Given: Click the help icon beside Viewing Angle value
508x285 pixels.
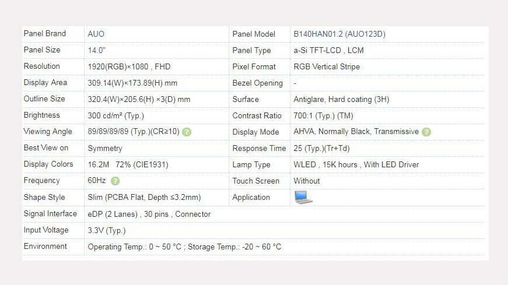Looking at the screenshot, I should [x=187, y=132].
